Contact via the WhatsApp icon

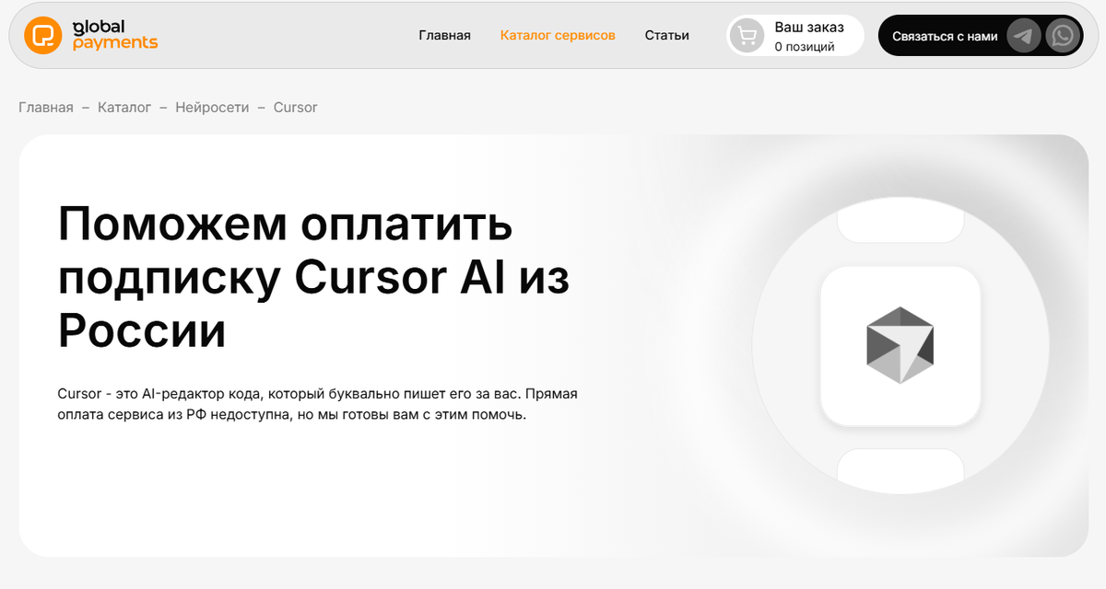coord(1063,36)
